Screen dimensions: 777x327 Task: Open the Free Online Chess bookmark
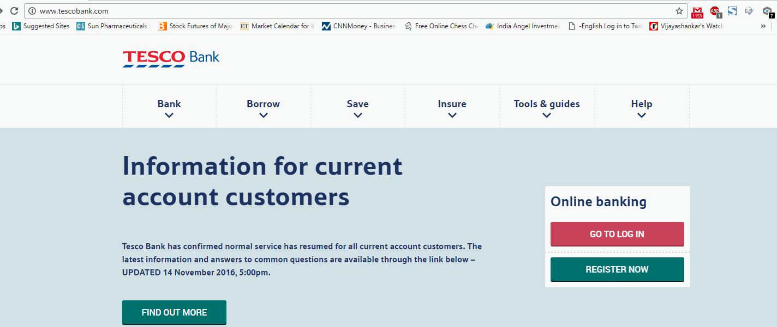point(441,26)
